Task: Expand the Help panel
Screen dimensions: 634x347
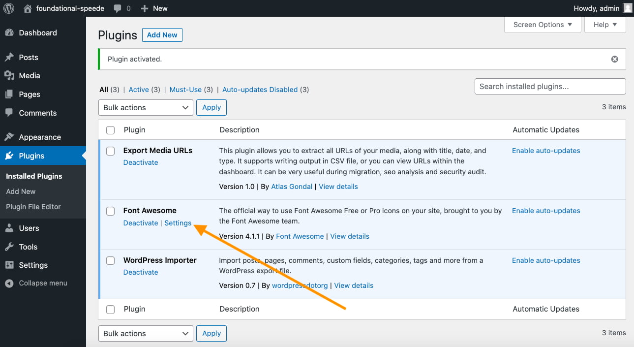Action: click(604, 24)
